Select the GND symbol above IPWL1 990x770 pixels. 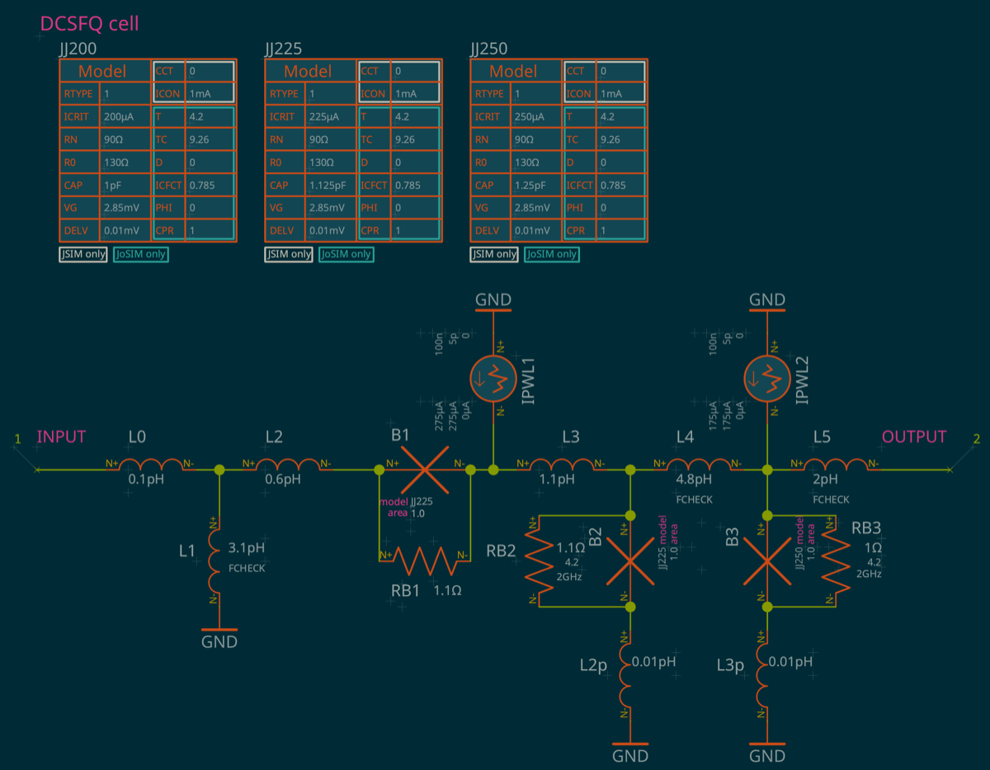tap(493, 302)
